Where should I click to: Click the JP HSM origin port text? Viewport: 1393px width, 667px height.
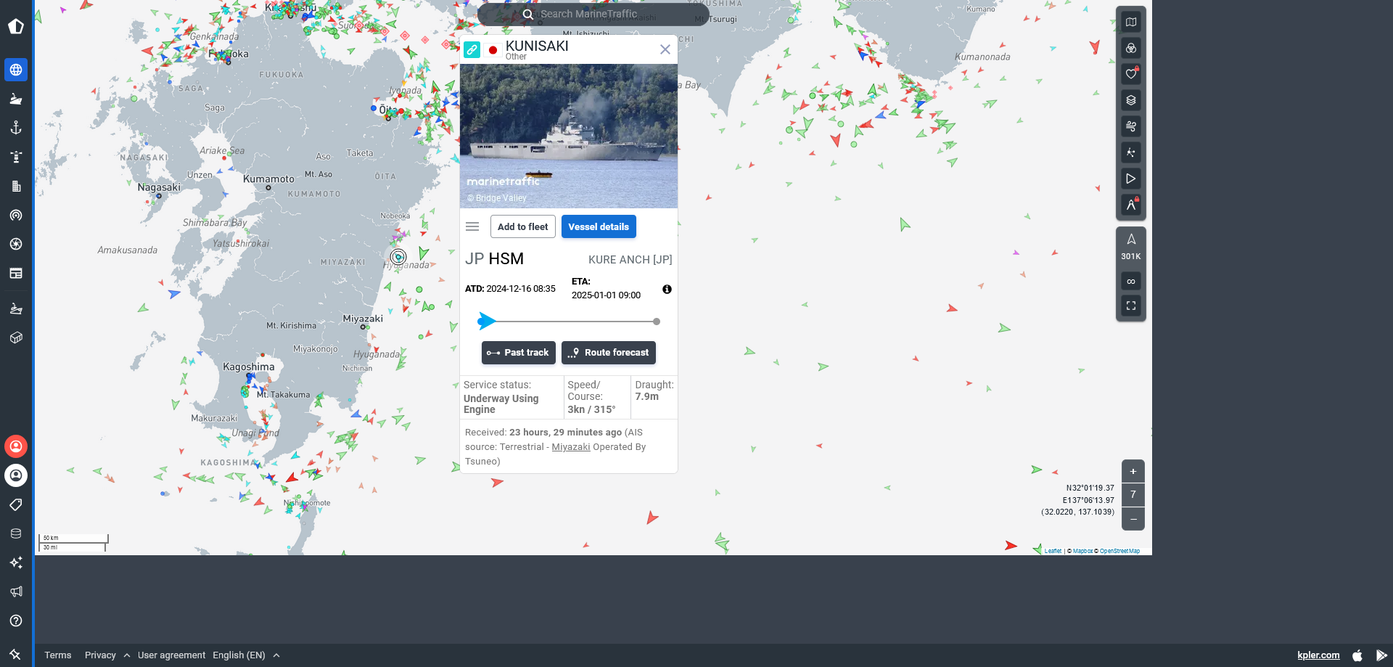coord(494,259)
